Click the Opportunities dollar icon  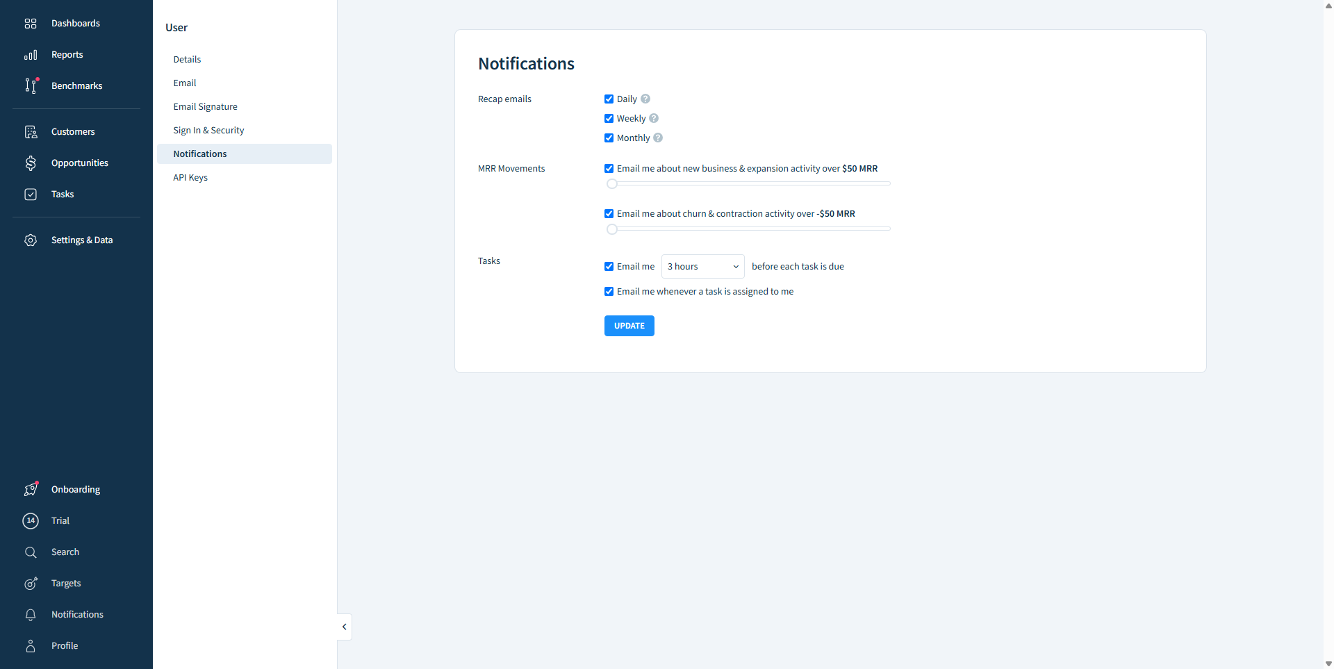[x=31, y=163]
